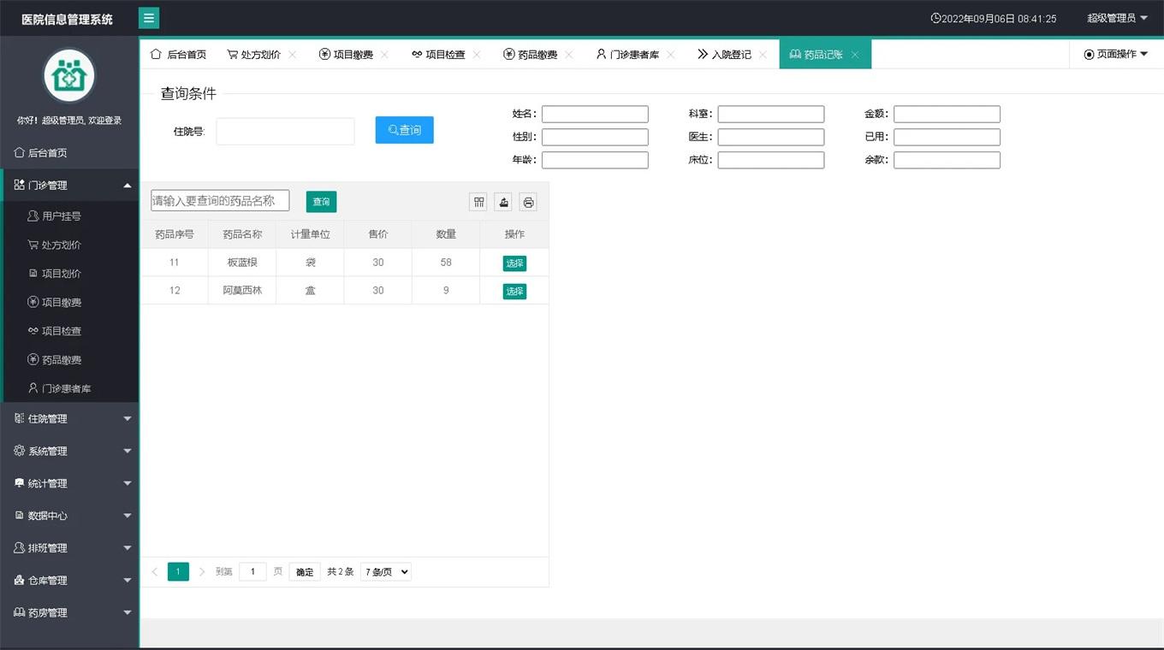Open the 7条/页 page size dropdown

(x=386, y=571)
